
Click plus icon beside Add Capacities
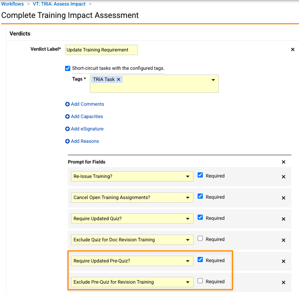(67, 116)
